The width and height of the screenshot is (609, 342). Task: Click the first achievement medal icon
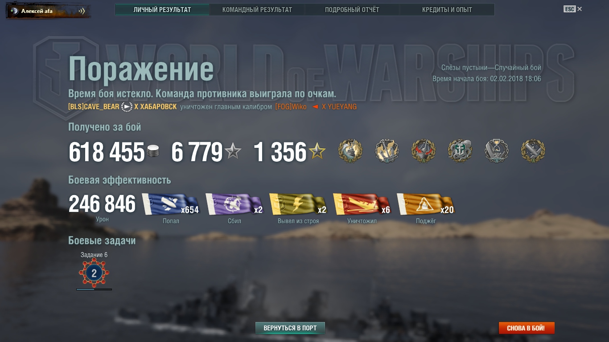350,151
